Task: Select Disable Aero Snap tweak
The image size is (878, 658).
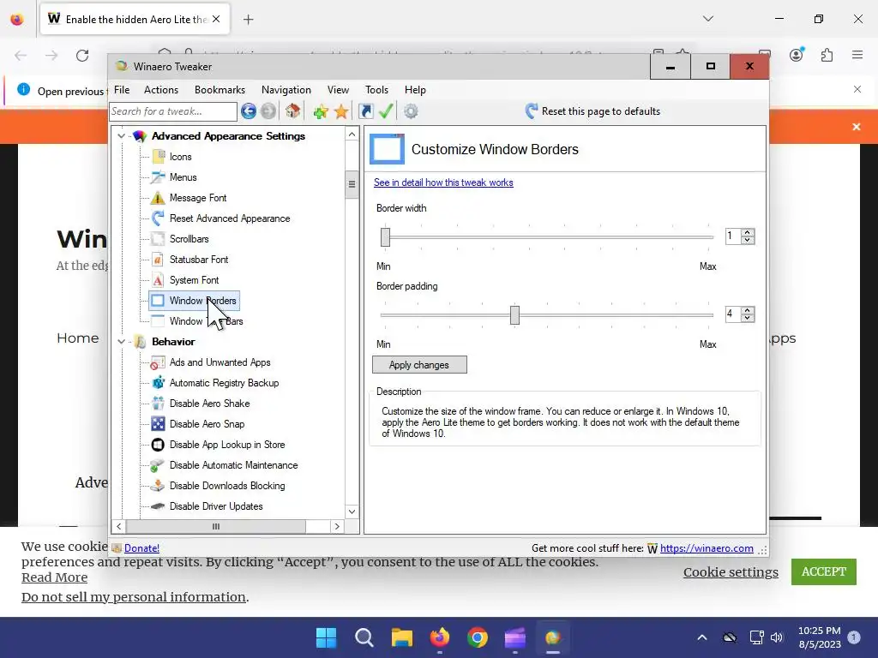Action: tap(207, 424)
